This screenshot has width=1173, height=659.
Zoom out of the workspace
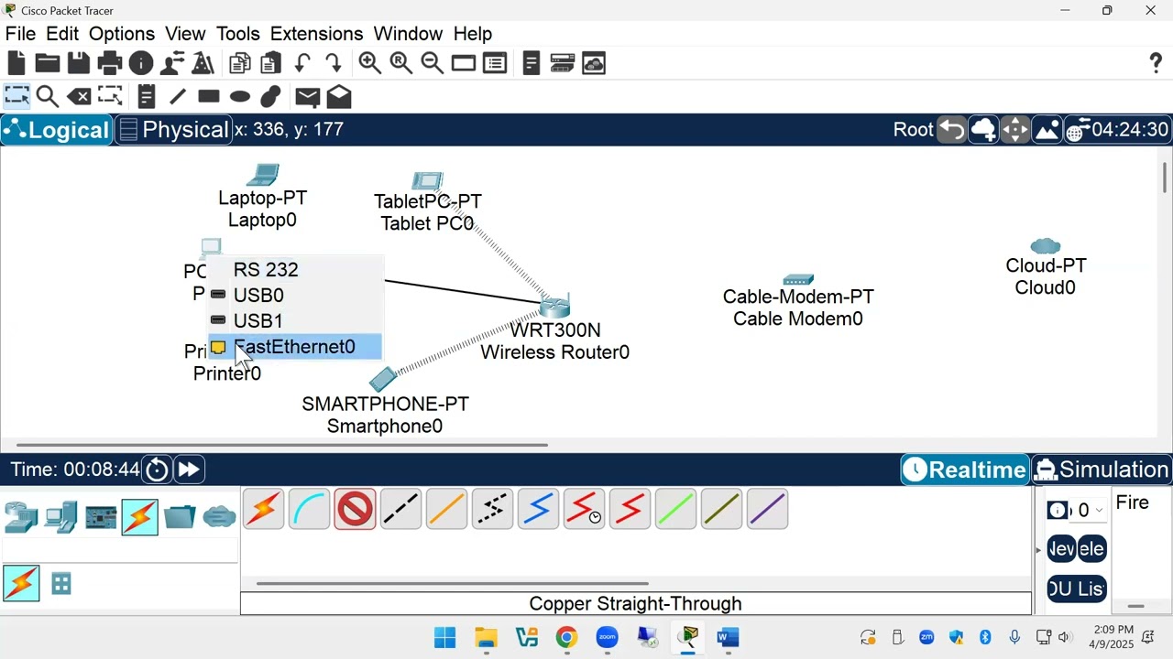(x=433, y=63)
